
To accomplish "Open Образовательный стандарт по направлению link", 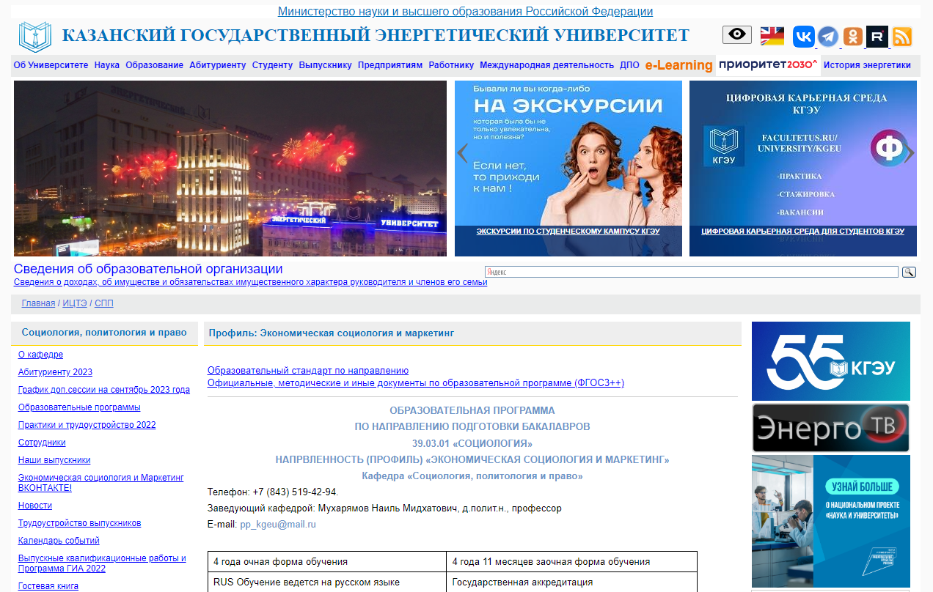I will (308, 371).
